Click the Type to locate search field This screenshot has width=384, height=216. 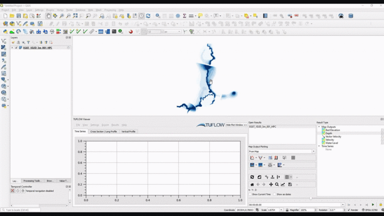click(x=21, y=210)
